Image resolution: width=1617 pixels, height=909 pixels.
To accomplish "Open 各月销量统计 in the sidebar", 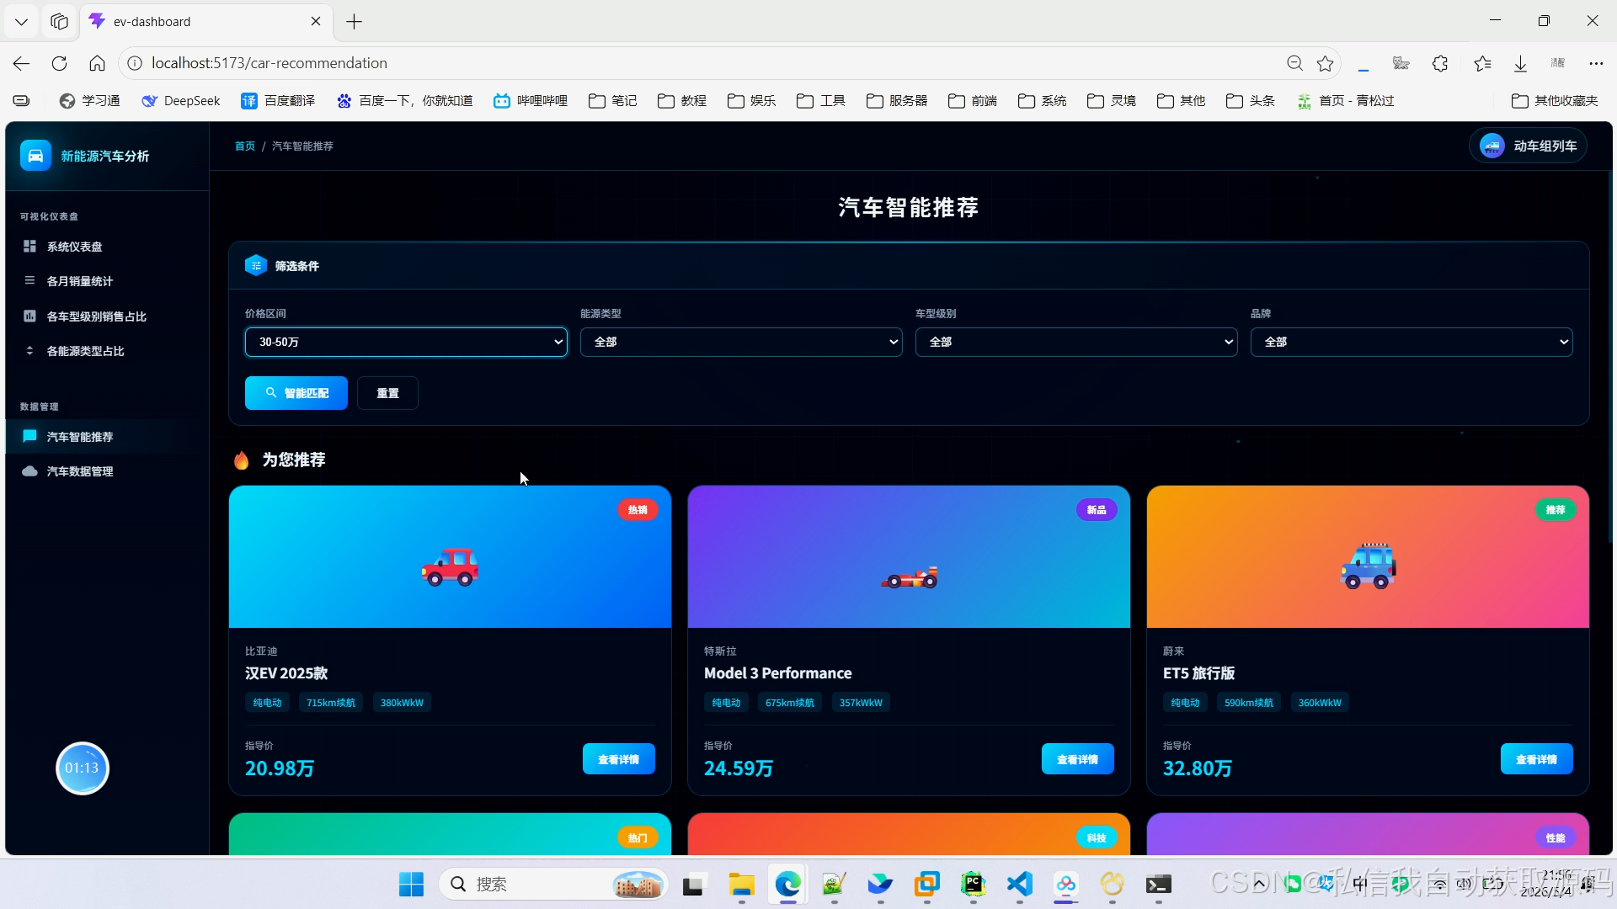I will tap(107, 281).
